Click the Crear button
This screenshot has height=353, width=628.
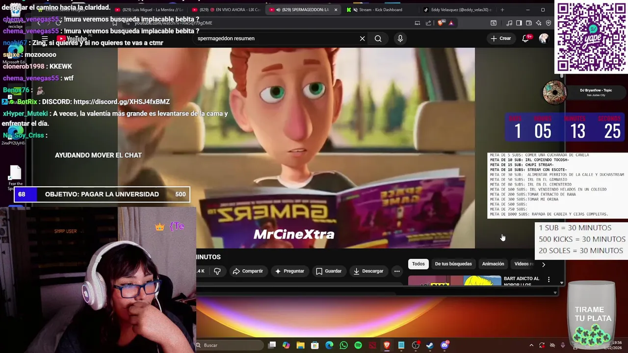[x=501, y=38]
